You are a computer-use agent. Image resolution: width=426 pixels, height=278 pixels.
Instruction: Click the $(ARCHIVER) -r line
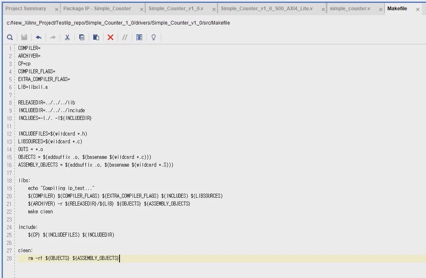[x=109, y=204]
